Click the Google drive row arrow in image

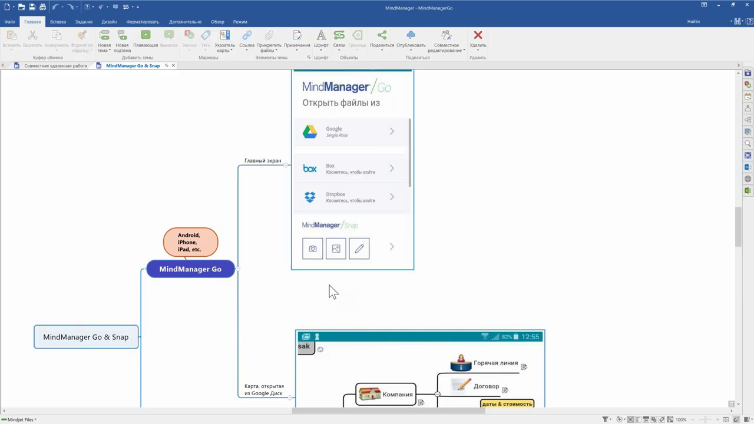click(x=392, y=131)
